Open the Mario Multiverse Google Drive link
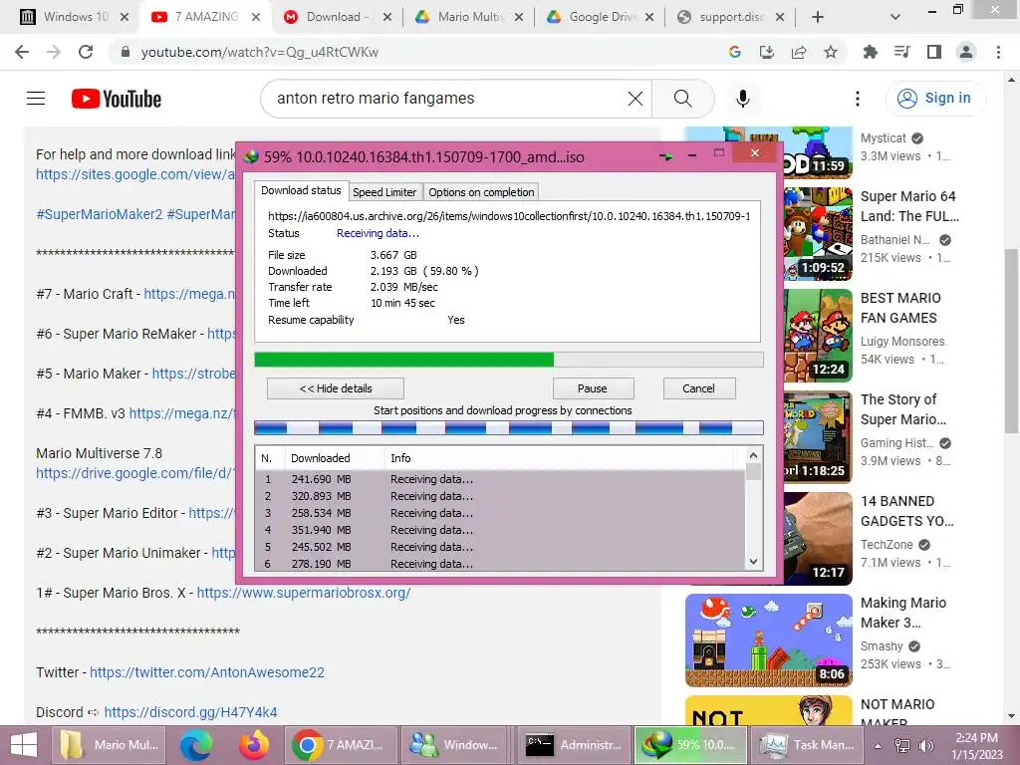The height and width of the screenshot is (765, 1020). point(135,473)
